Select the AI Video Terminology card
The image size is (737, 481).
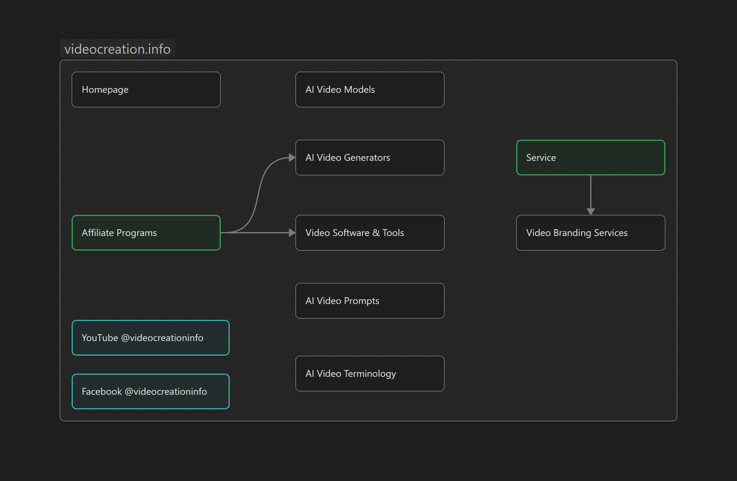(370, 373)
